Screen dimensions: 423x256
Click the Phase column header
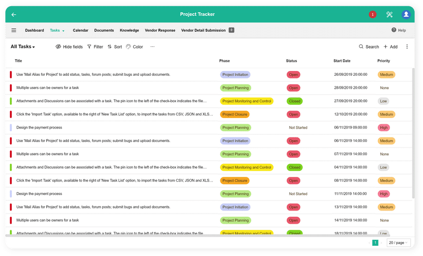(224, 61)
